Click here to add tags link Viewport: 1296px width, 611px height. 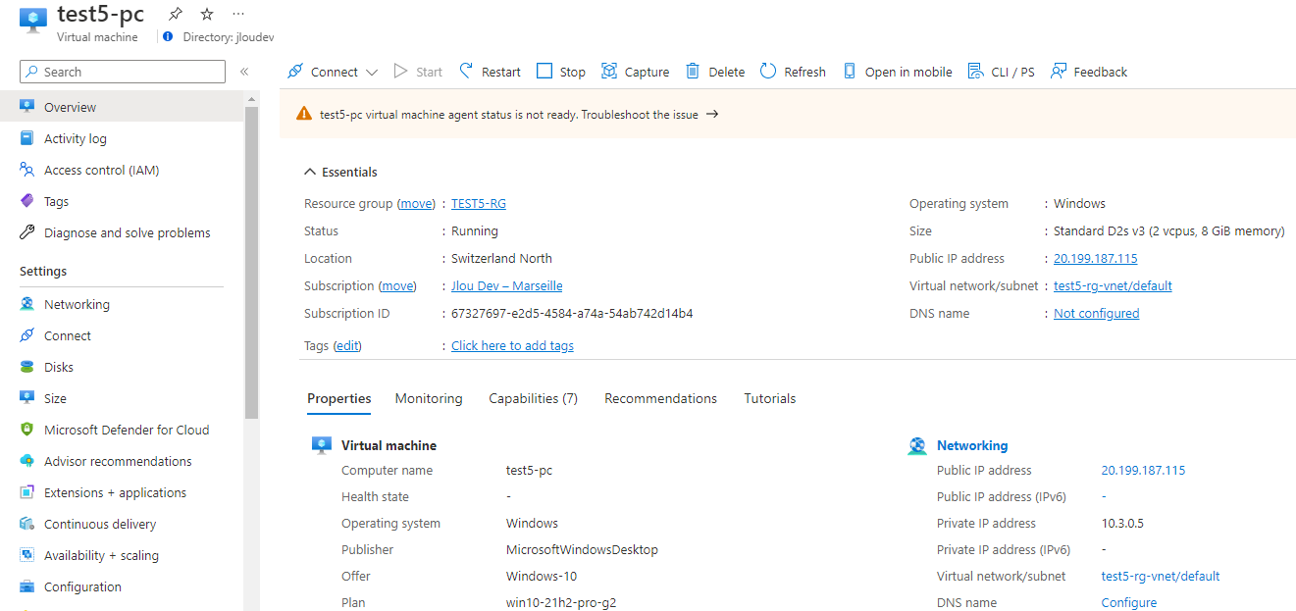pyautogui.click(x=512, y=346)
